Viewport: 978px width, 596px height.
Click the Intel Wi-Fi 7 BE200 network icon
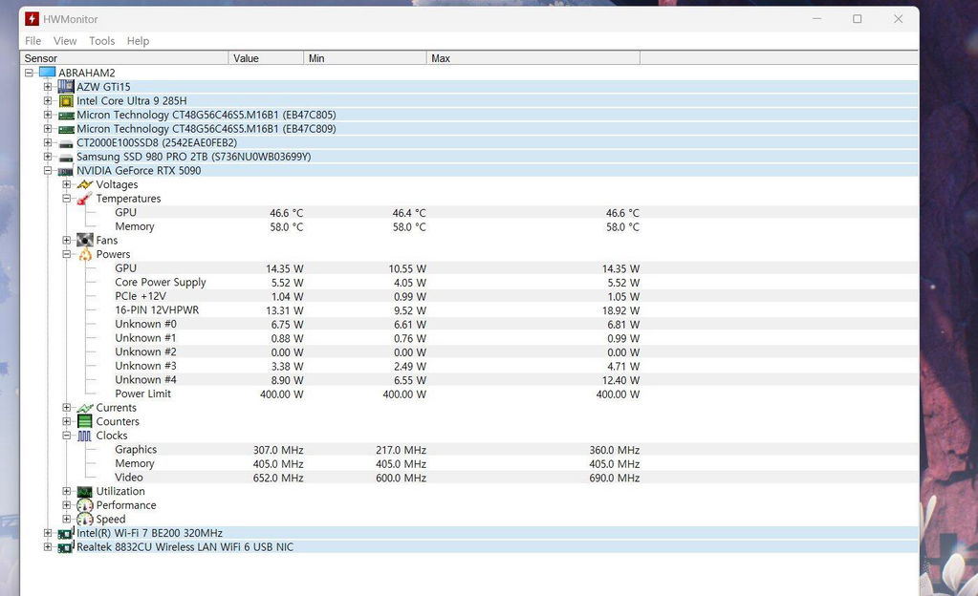(66, 533)
